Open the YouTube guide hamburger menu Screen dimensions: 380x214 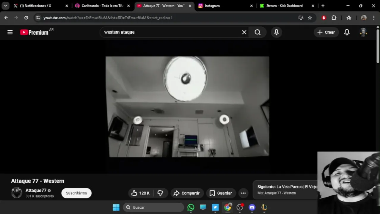point(10,32)
